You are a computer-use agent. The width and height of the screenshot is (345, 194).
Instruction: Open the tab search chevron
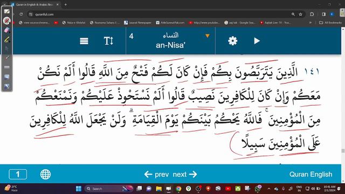tap(4, 4)
